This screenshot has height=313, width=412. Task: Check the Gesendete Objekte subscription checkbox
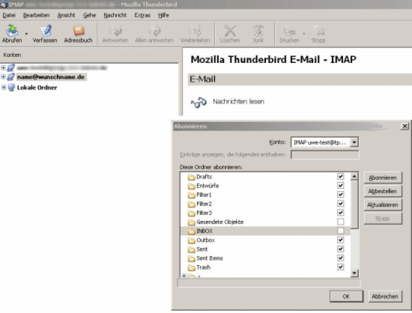coord(340,222)
